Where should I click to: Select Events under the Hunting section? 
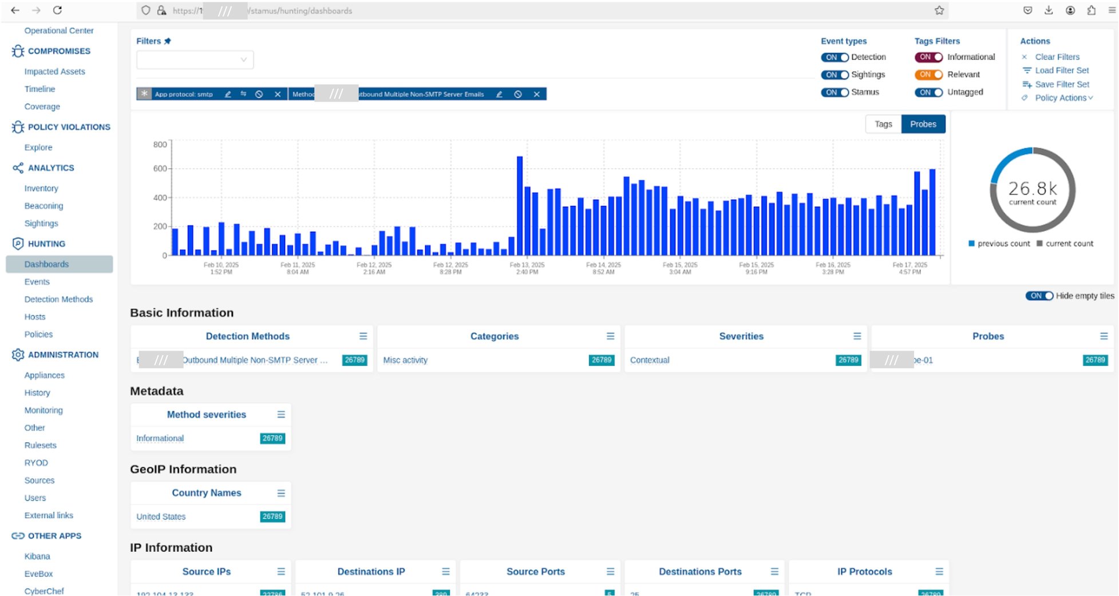point(37,281)
